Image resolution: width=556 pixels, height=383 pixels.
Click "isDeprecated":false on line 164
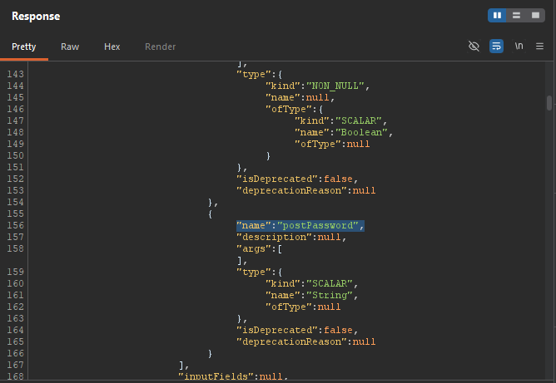[x=295, y=330]
